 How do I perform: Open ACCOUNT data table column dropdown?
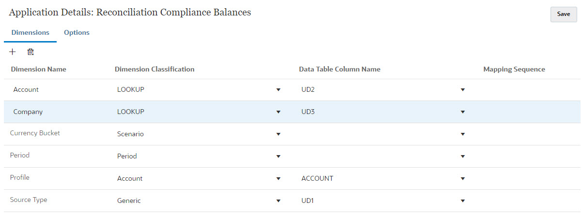click(462, 179)
